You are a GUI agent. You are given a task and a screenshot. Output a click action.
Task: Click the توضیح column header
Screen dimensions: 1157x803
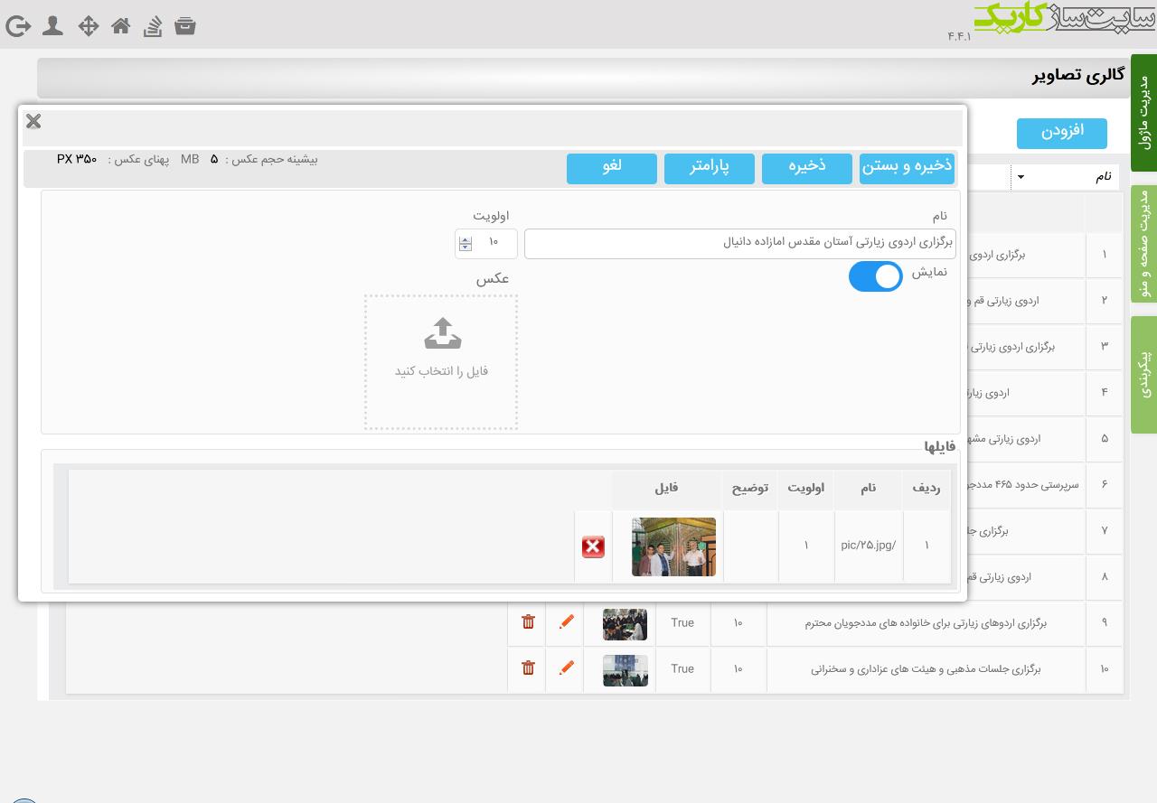tap(749, 489)
